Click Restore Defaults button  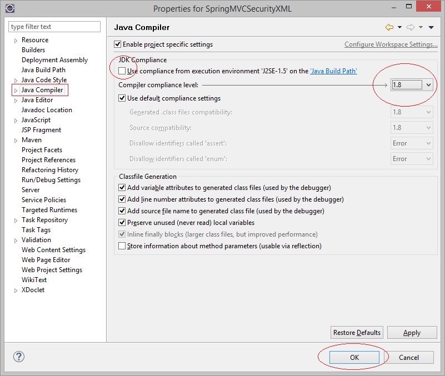coord(357,332)
